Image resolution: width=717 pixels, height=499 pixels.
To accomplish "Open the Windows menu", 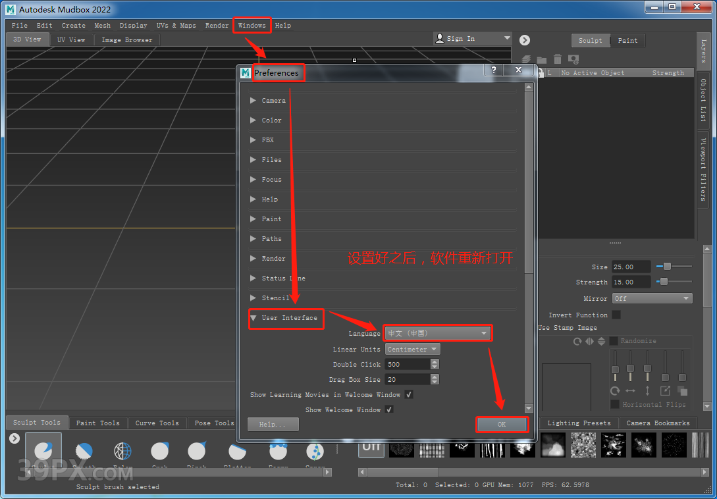I will [252, 26].
